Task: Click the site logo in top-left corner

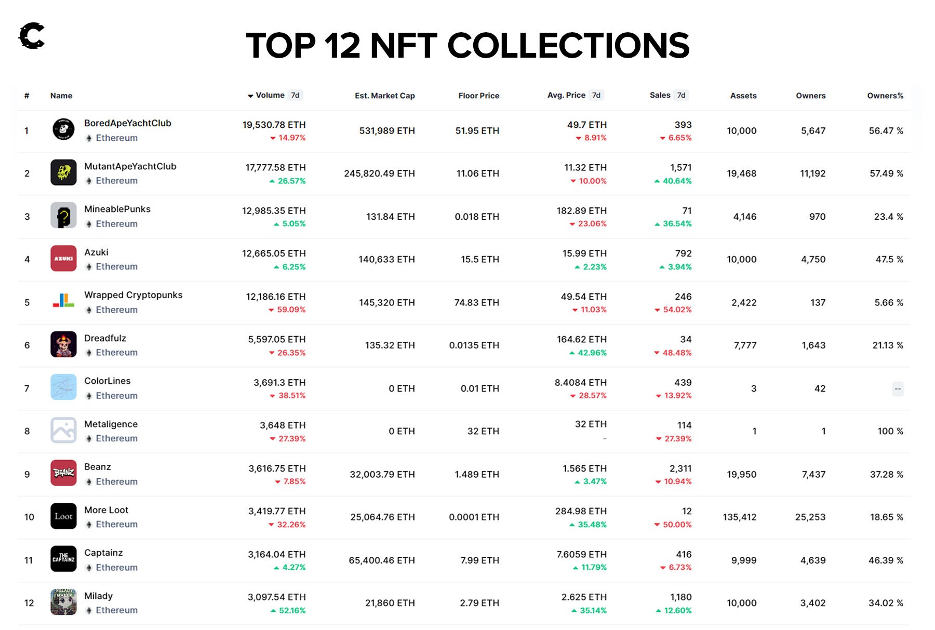Action: click(x=32, y=36)
